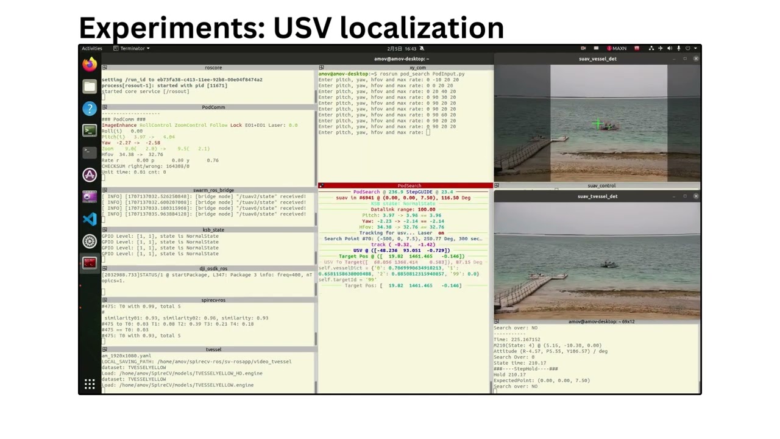The width and height of the screenshot is (780, 439).
Task: Open the date and time calendar menu
Action: coord(402,48)
